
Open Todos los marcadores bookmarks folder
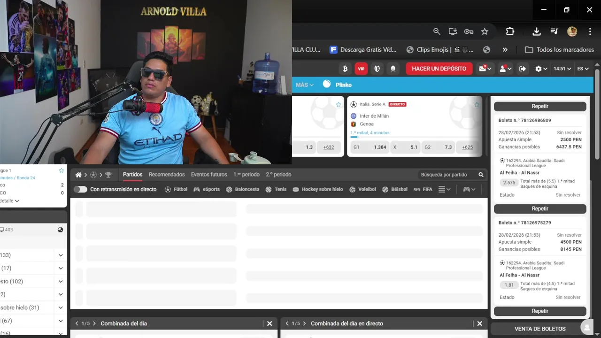559,50
